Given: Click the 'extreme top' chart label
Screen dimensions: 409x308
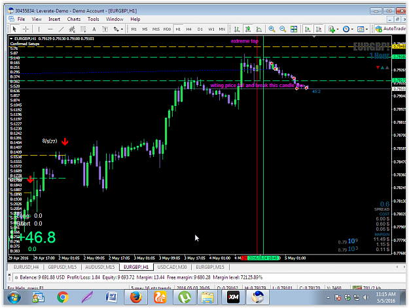Looking at the screenshot, I should (244, 41).
